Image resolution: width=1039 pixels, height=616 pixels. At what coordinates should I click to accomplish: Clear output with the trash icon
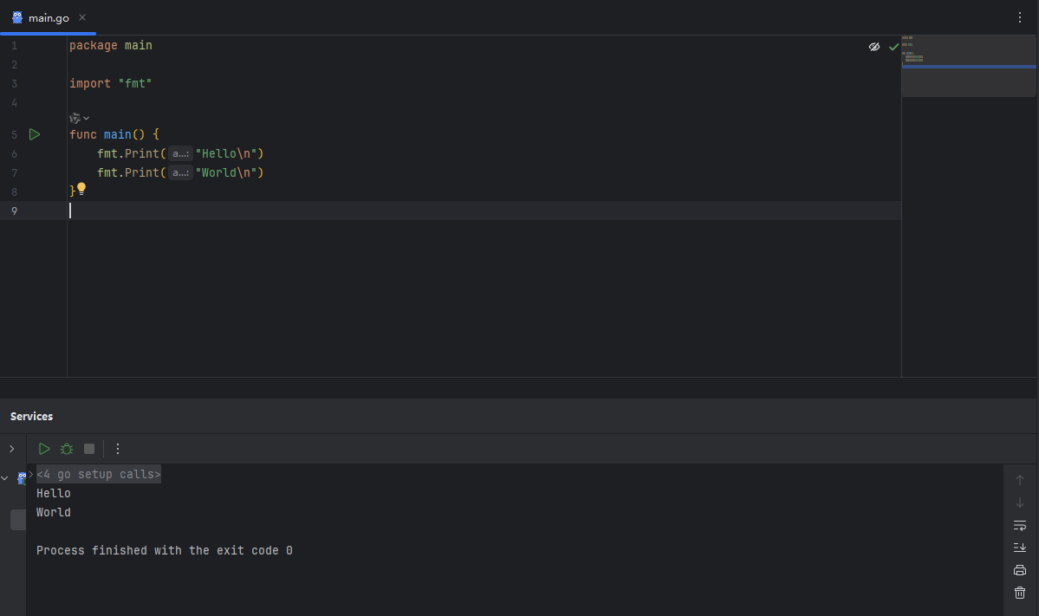(x=1020, y=593)
